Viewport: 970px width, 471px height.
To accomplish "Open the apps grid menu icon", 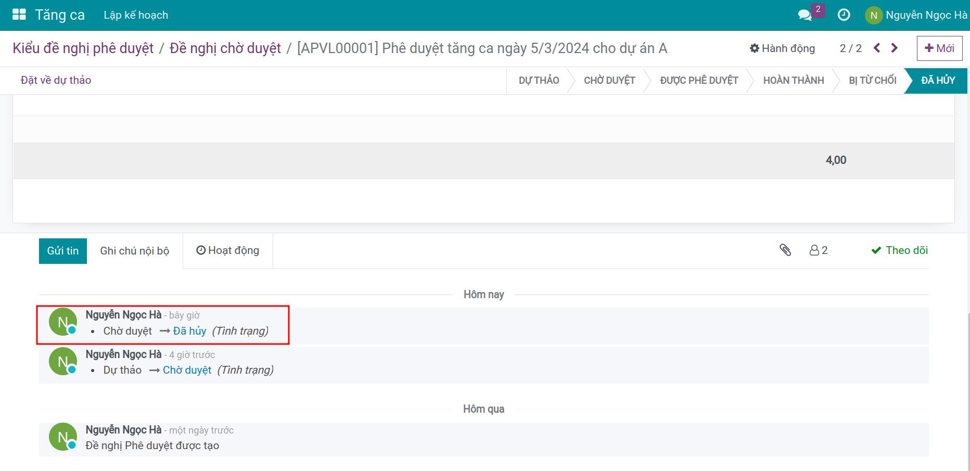I will click(x=19, y=15).
